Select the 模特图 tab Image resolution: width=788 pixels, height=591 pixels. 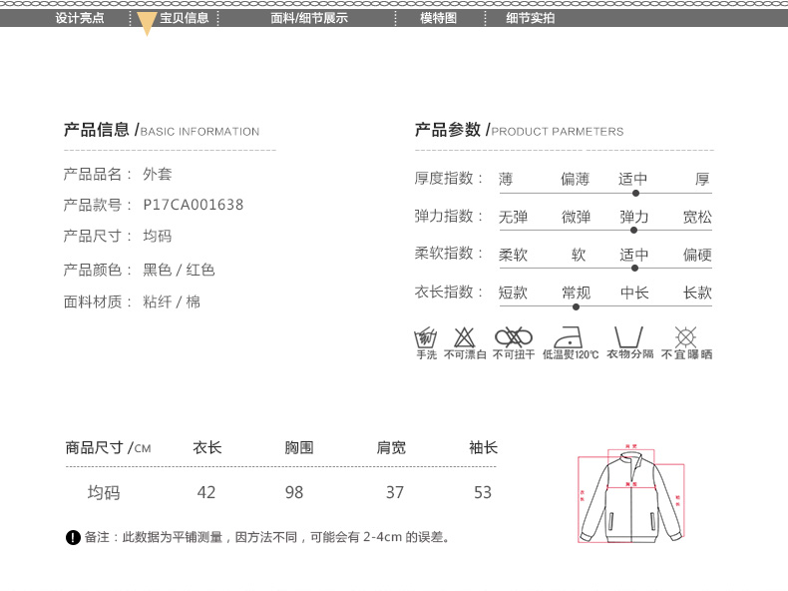click(438, 18)
